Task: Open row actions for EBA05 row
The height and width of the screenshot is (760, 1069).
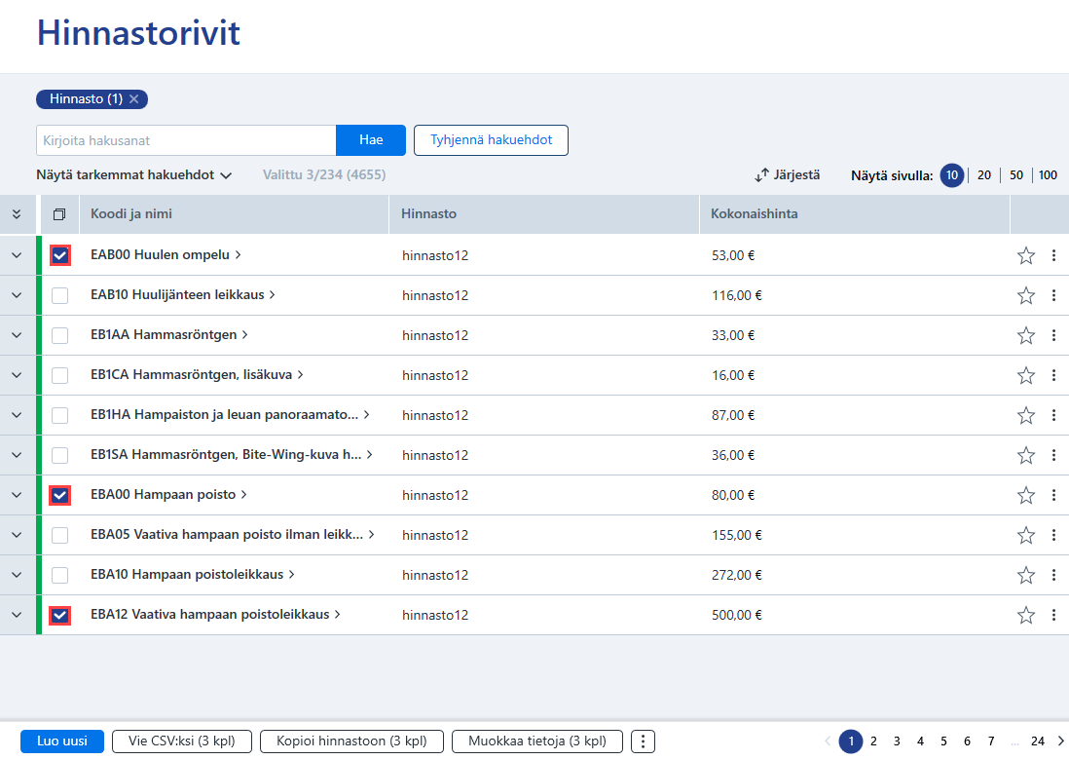Action: tap(1054, 535)
